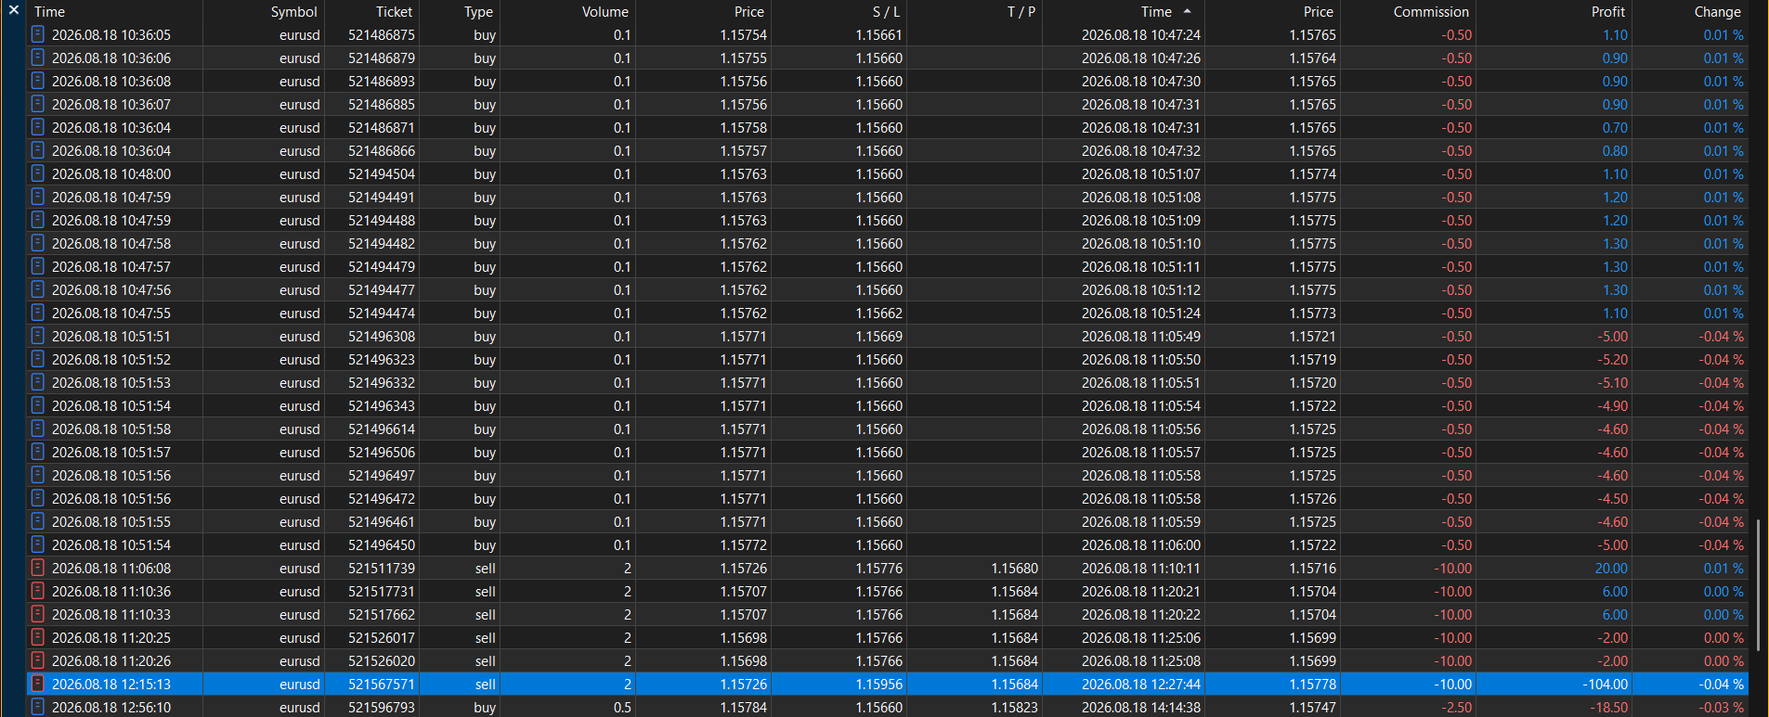Click the Price header next to Commission

[x=1318, y=12]
